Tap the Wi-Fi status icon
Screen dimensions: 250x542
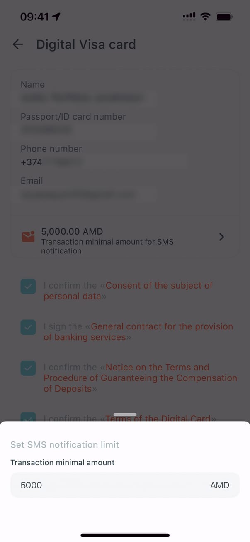205,17
